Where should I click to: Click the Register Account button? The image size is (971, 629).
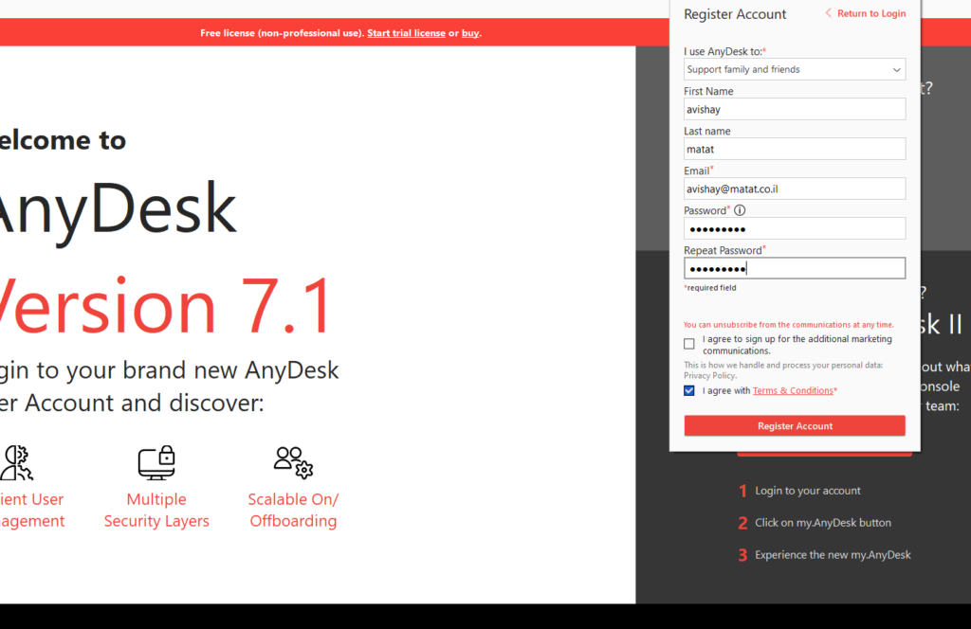(x=795, y=425)
